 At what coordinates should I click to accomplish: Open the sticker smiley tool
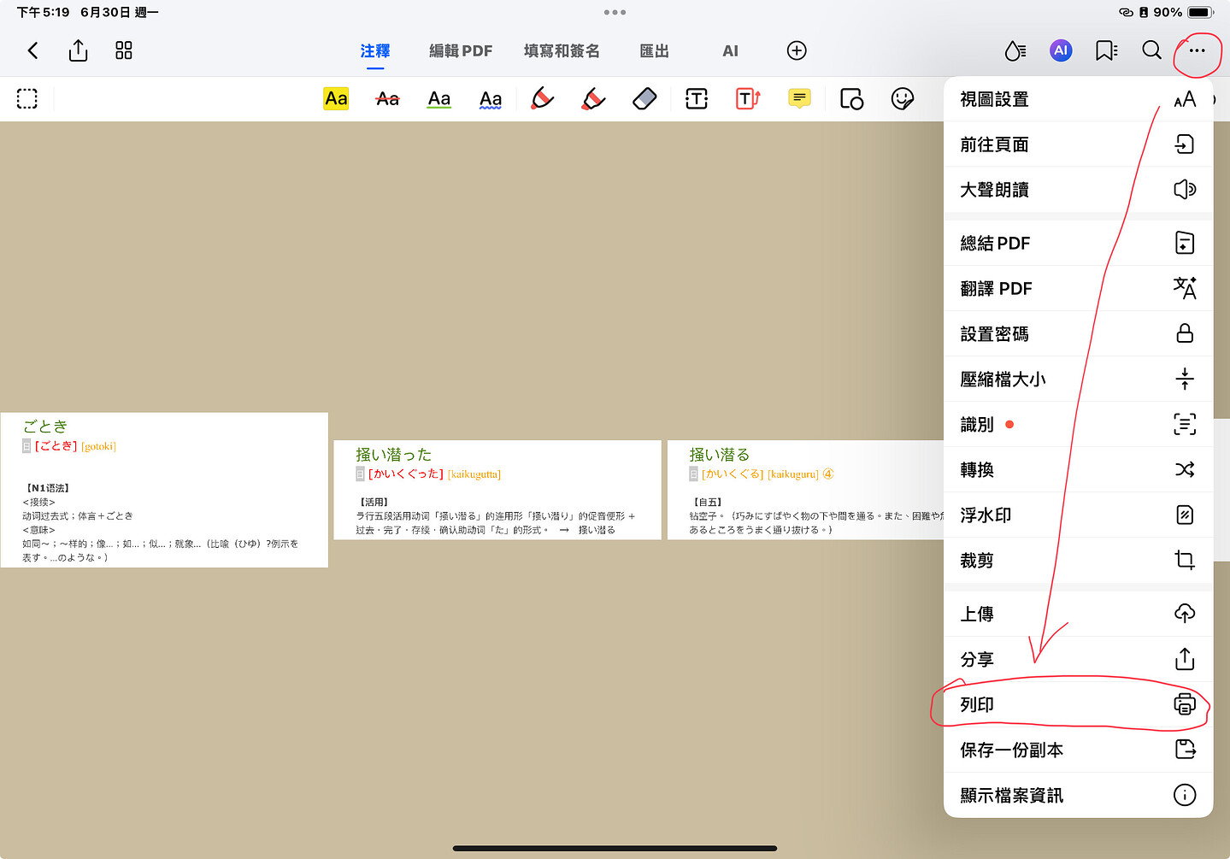click(x=903, y=99)
